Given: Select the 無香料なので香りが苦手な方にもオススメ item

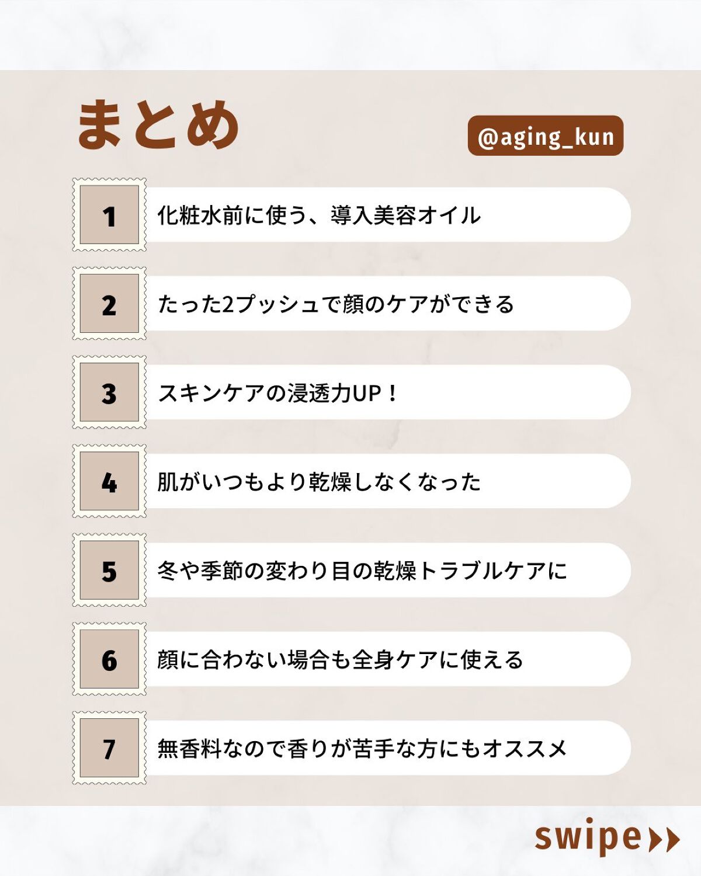Looking at the screenshot, I should (362, 749).
